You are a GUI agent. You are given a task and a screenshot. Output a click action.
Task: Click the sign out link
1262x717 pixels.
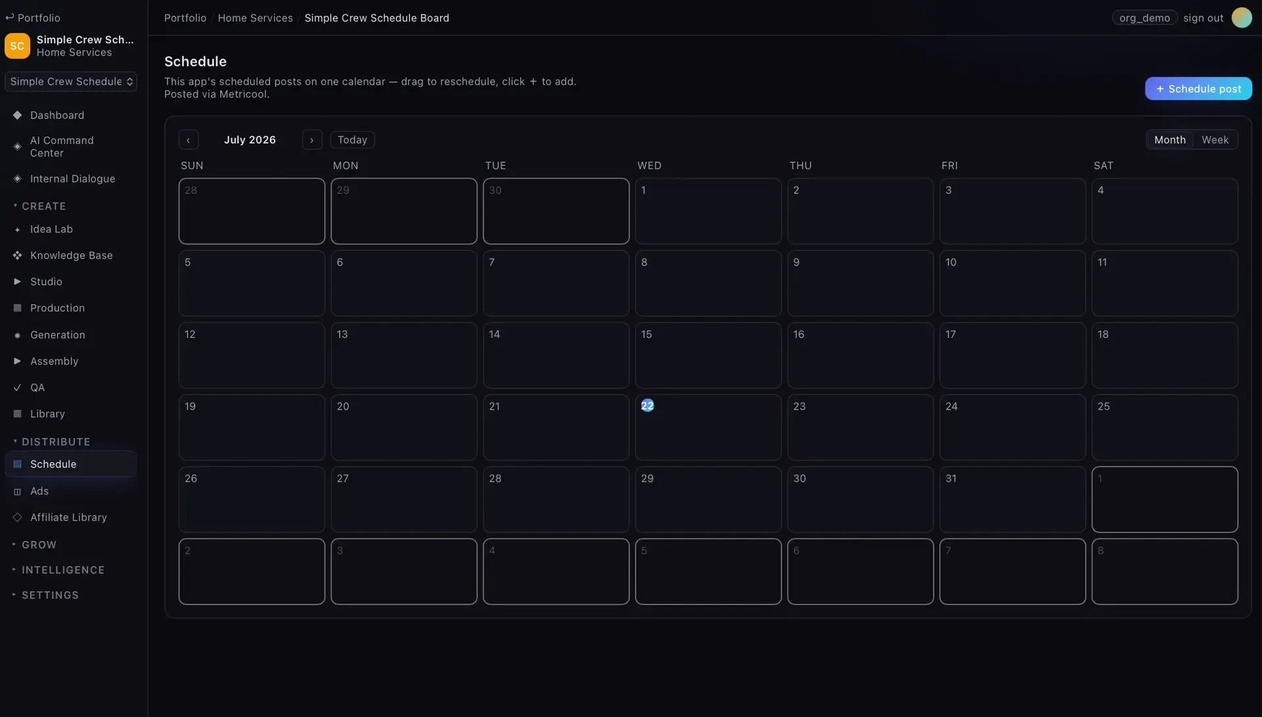click(x=1203, y=18)
